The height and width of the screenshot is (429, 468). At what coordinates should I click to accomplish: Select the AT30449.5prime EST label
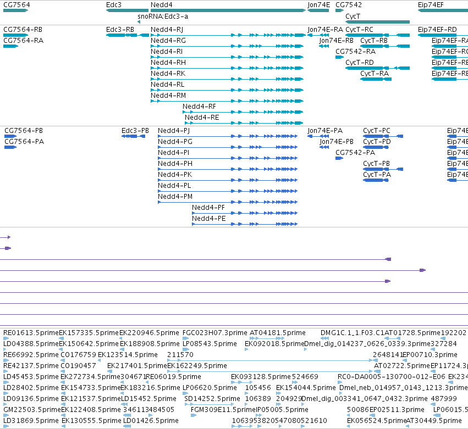(434, 421)
